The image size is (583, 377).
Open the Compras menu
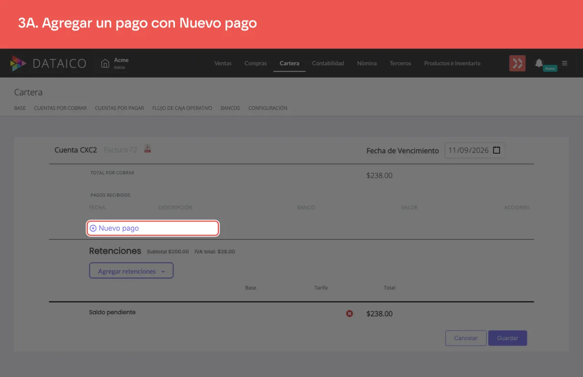pyautogui.click(x=256, y=63)
